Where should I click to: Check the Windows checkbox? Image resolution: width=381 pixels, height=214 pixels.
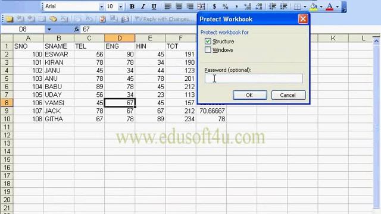pos(208,50)
